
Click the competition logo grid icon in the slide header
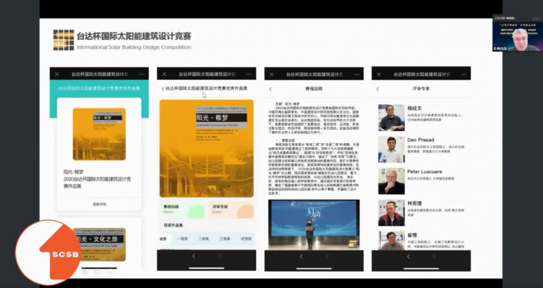(x=64, y=40)
